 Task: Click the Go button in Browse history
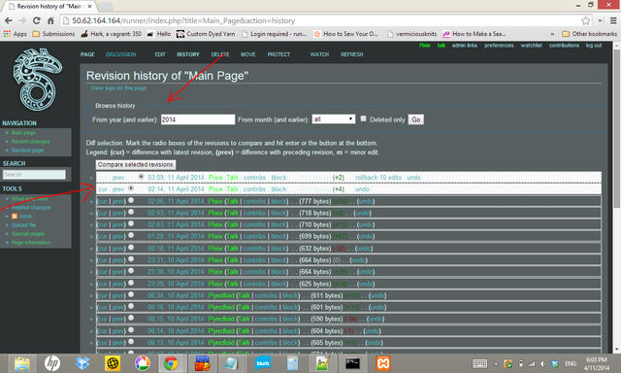pos(416,119)
